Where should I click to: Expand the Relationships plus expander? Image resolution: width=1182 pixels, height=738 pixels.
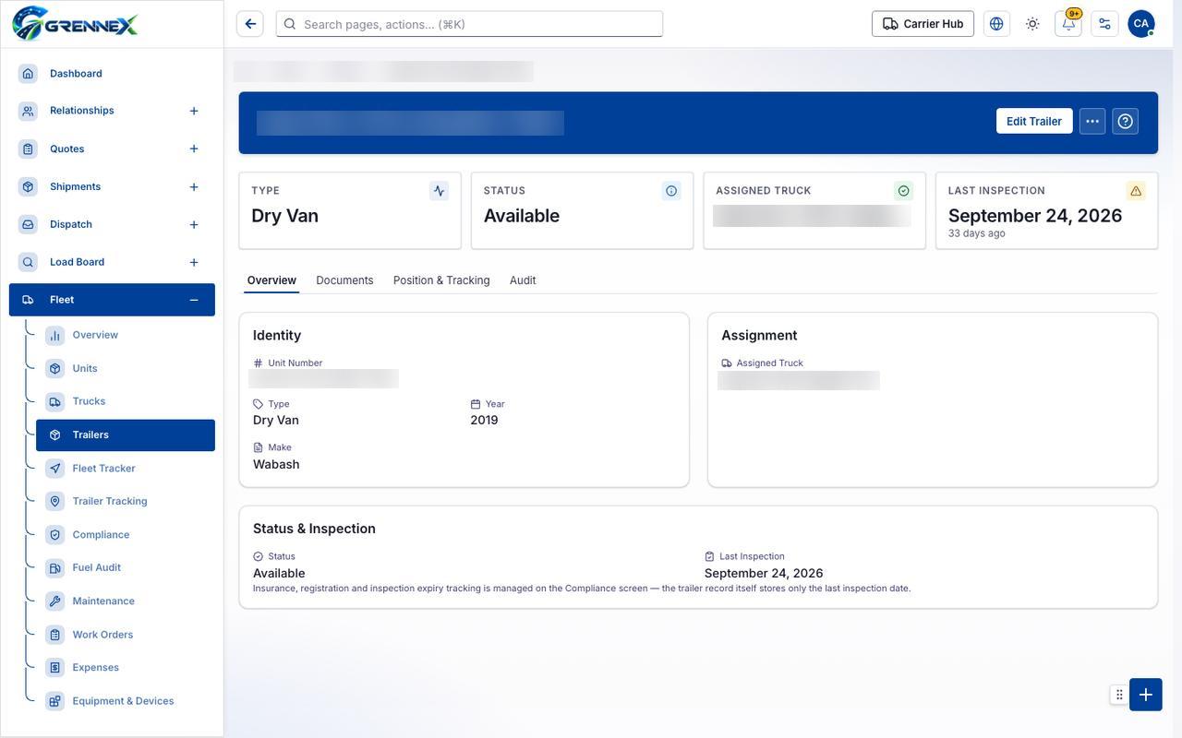coord(194,111)
